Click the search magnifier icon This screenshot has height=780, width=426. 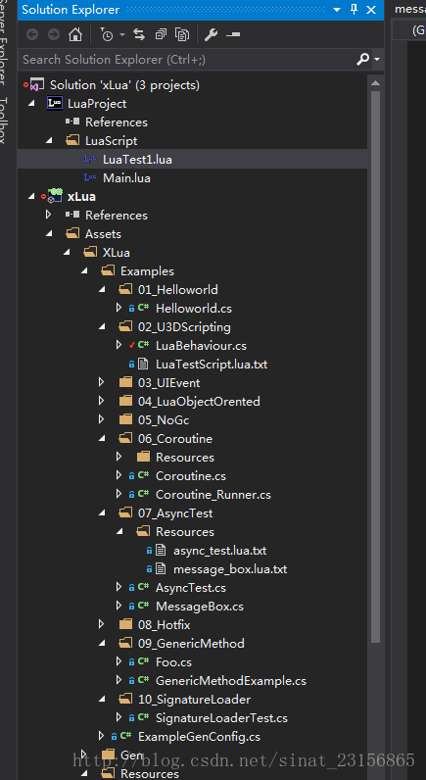point(363,59)
